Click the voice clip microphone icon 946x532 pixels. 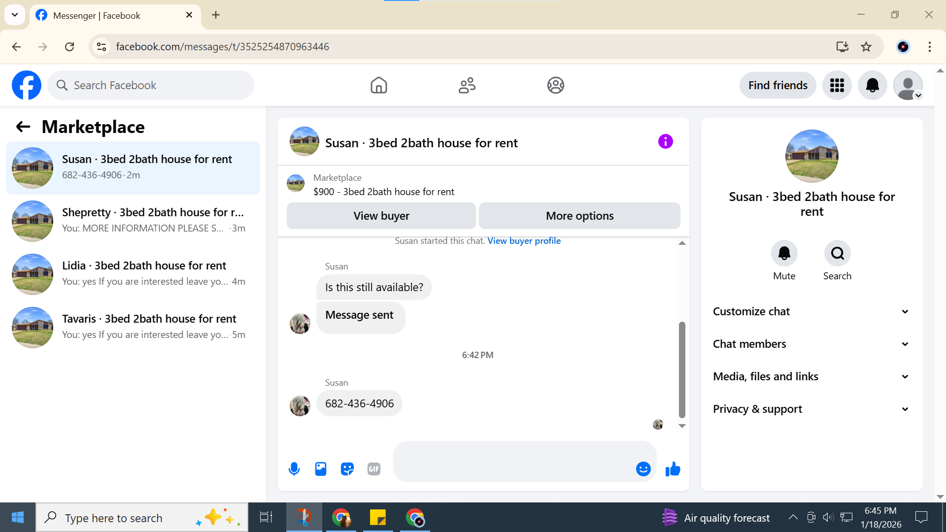click(x=294, y=469)
